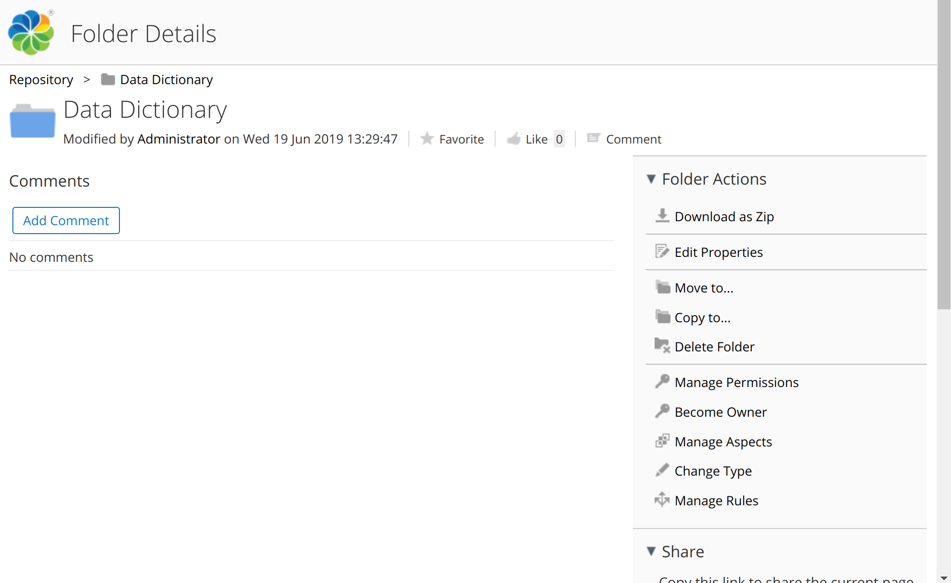Select Data Dictionary in breadcrumb

click(x=166, y=79)
